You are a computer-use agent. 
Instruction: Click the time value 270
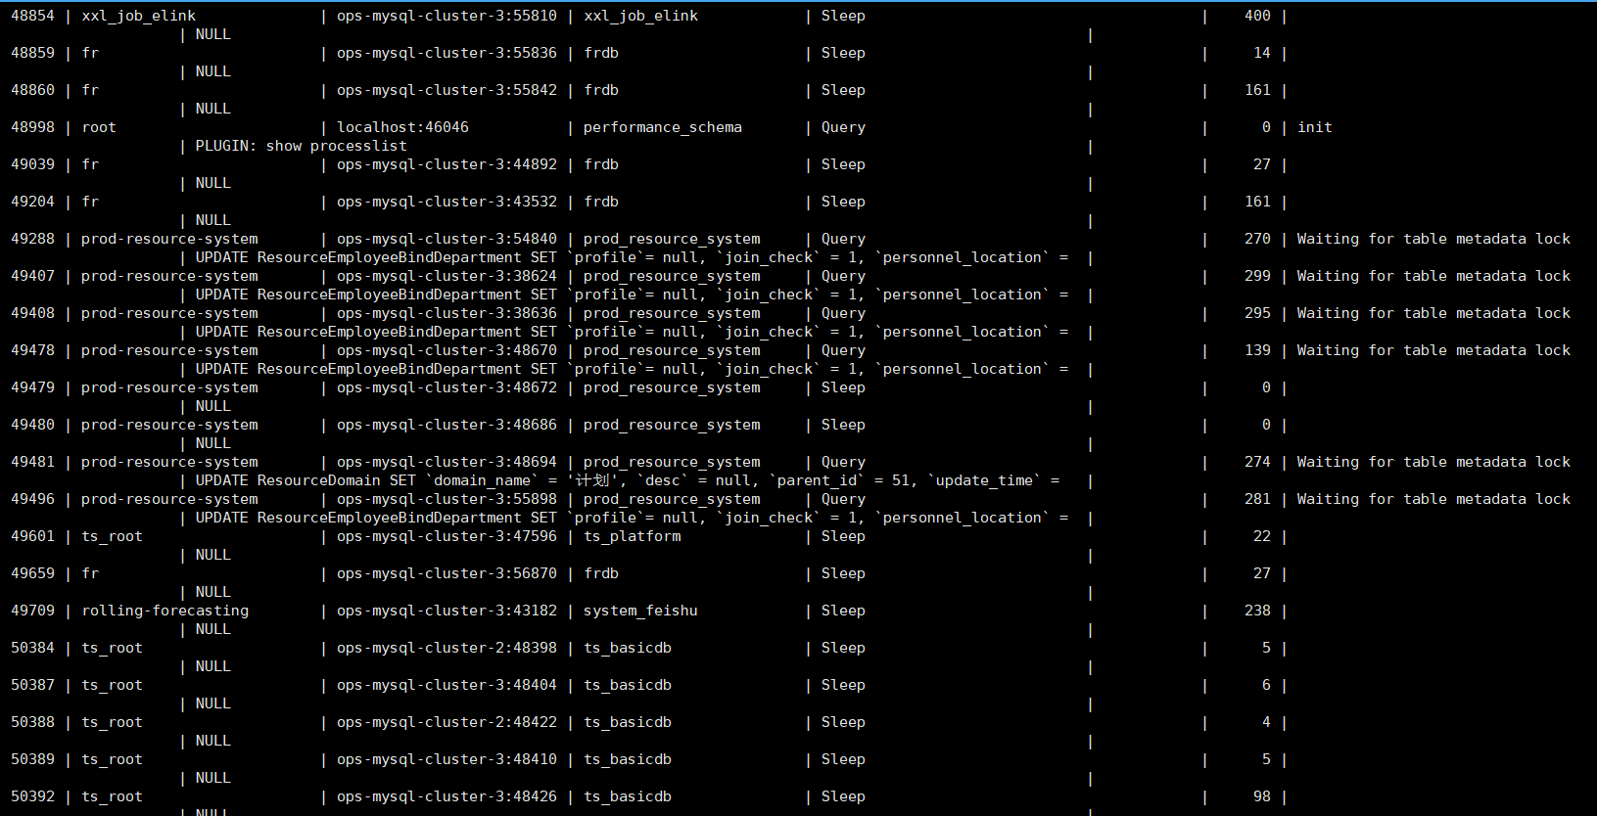(1257, 239)
